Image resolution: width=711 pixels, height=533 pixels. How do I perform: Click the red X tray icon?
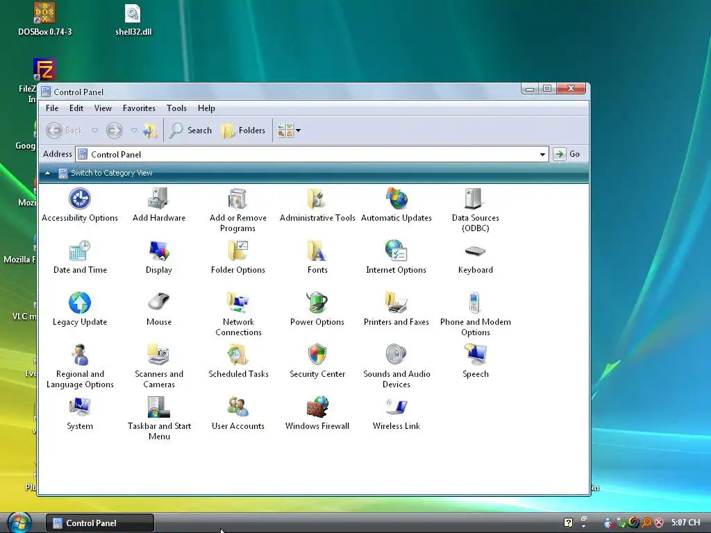660,523
